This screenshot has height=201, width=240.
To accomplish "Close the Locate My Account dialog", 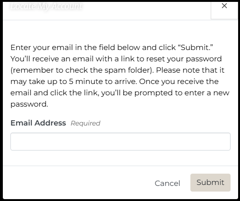I will (x=224, y=6).
